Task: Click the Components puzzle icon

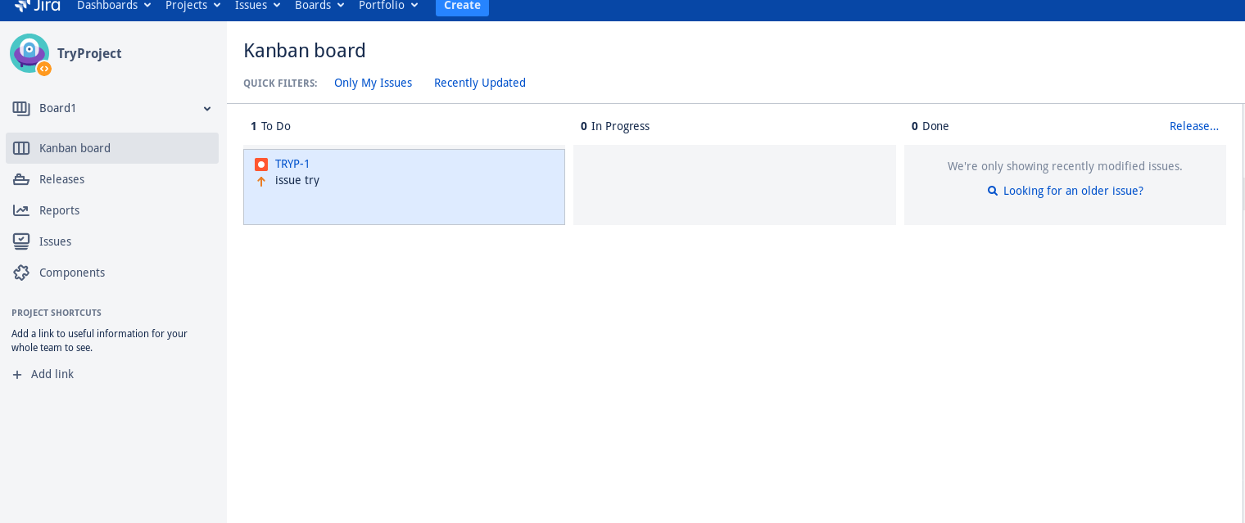Action: pos(21,273)
